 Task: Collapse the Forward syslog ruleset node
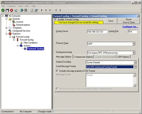pos(10,37)
